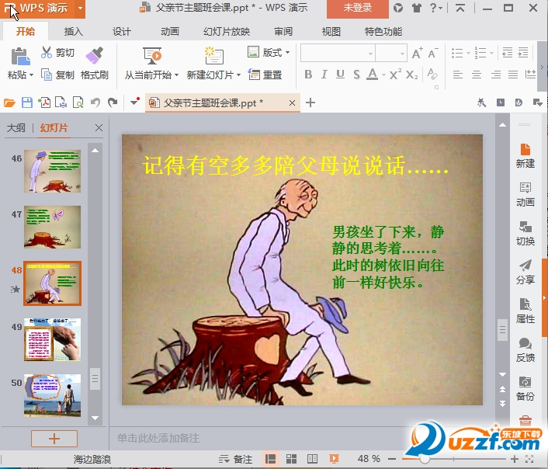Apply superscript X² formatting
The width and height of the screenshot is (548, 469).
(x=395, y=74)
